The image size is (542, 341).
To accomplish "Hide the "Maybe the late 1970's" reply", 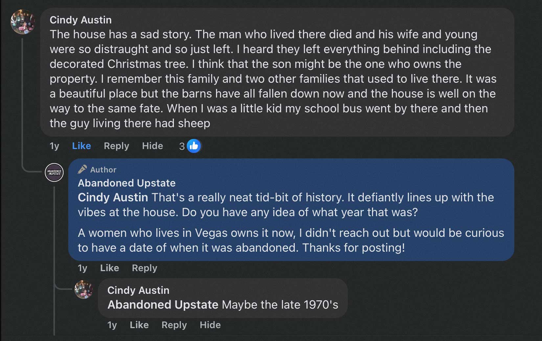I will click(x=210, y=325).
